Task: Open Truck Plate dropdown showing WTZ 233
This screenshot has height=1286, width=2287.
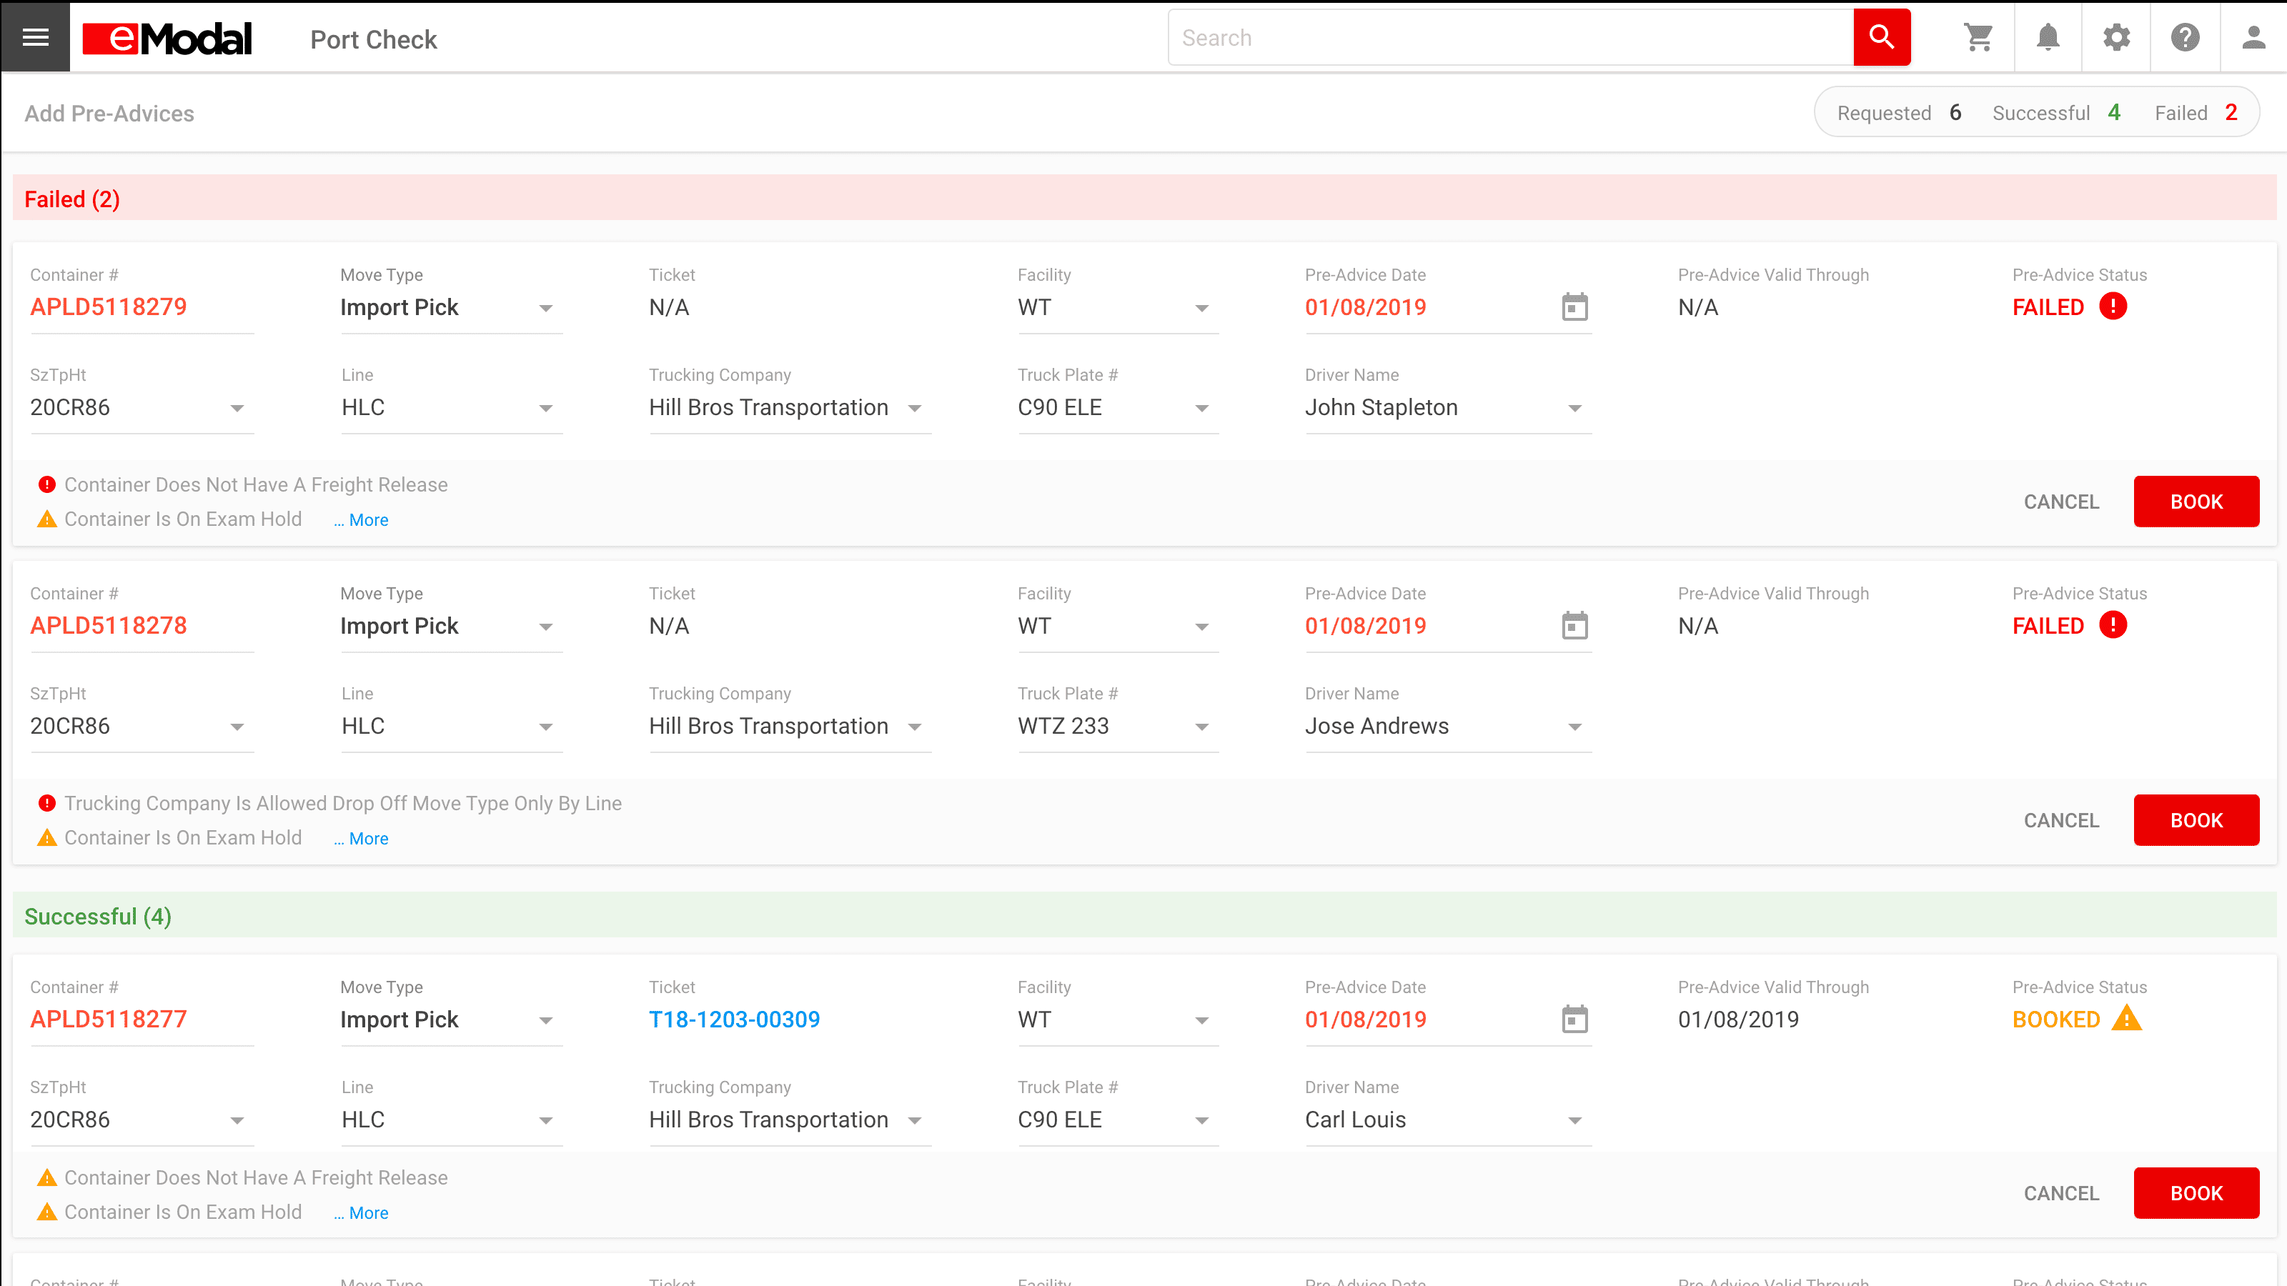Action: 1201,727
